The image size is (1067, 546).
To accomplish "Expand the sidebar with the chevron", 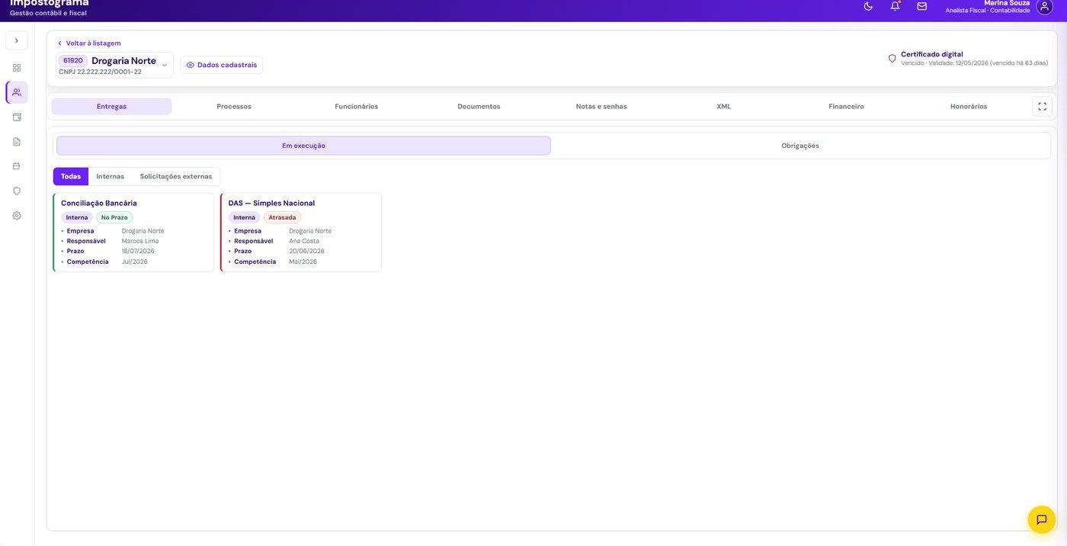I will coord(17,40).
